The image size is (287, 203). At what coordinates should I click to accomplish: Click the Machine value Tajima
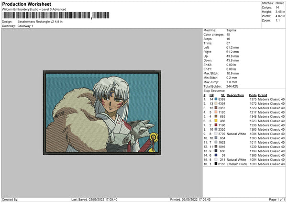(x=232, y=30)
